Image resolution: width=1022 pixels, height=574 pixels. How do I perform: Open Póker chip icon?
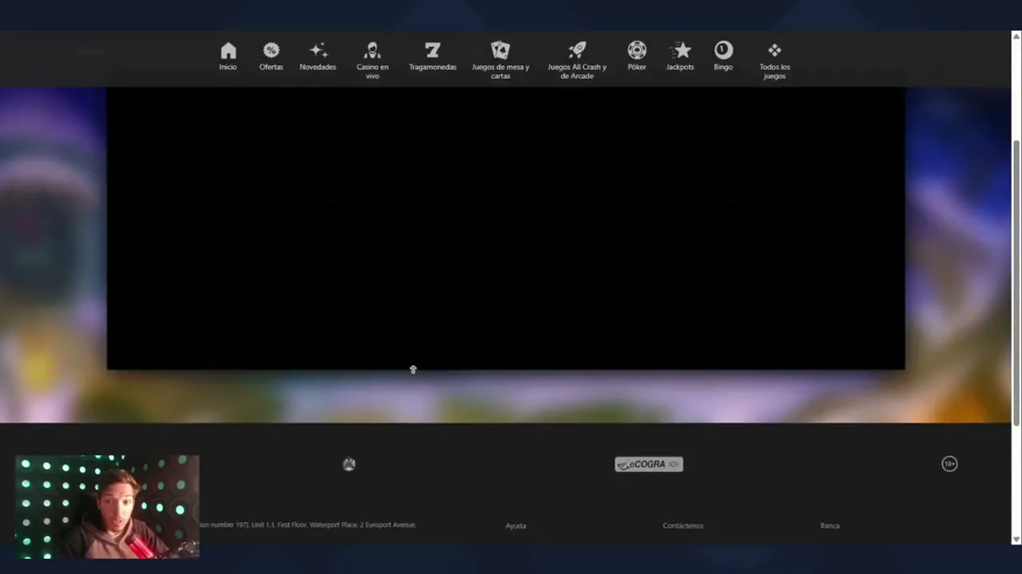click(637, 51)
